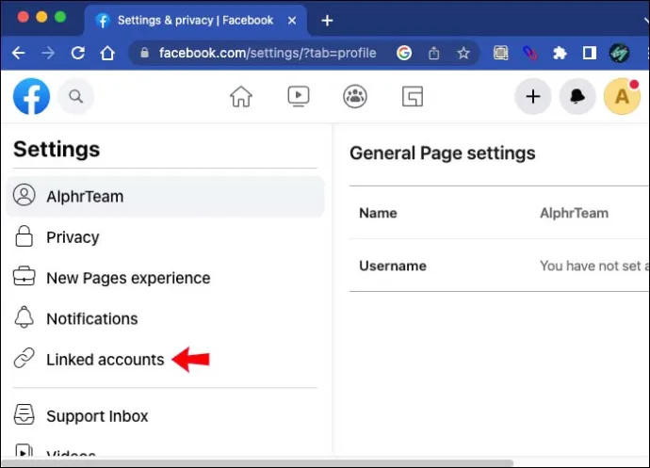Open a new browser tab
This screenshot has width=650, height=468.
[x=327, y=21]
